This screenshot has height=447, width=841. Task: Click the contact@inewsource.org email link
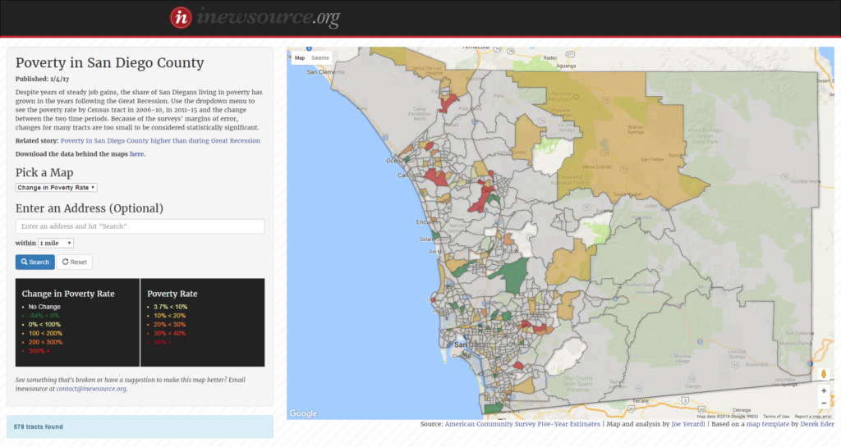tap(91, 389)
